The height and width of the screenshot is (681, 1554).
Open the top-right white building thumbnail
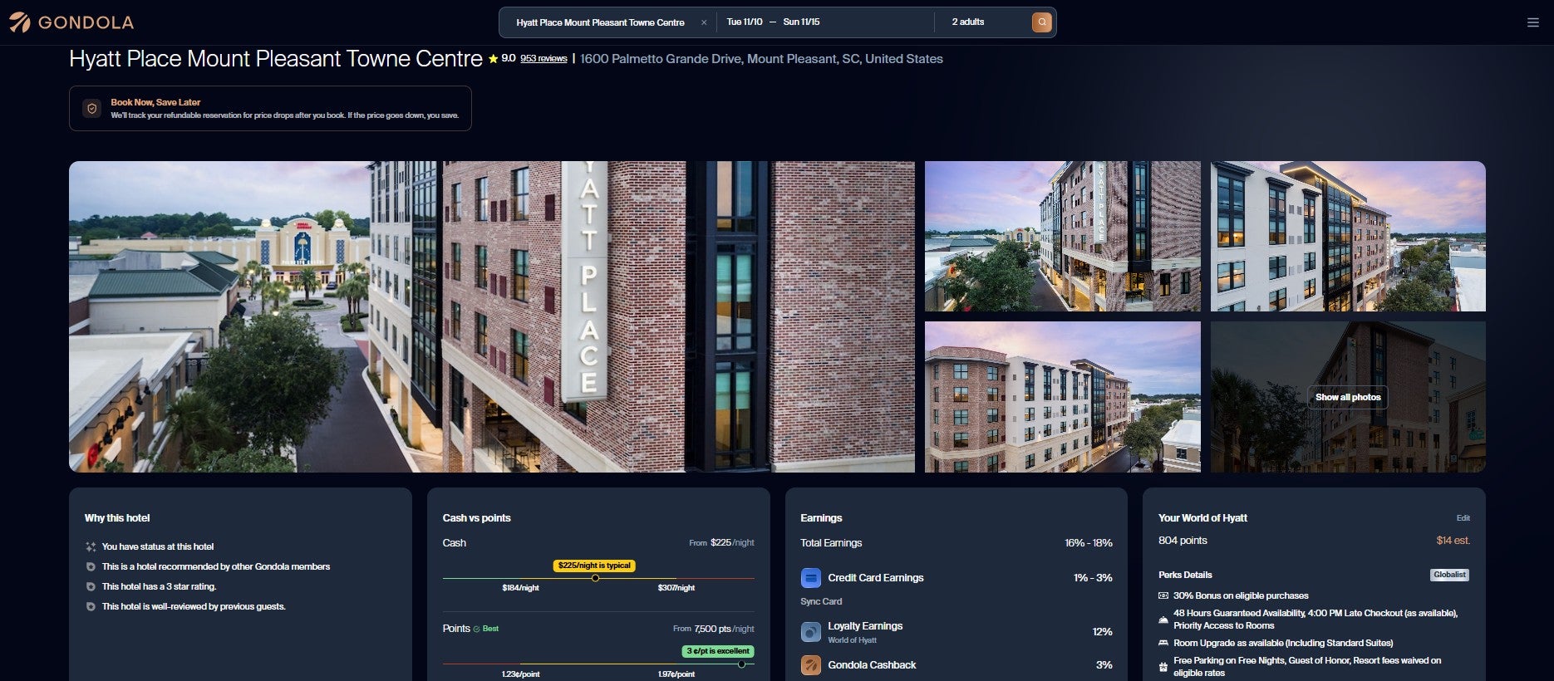point(1348,237)
